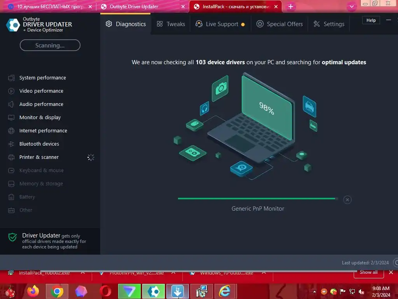Select System performance category

point(43,77)
